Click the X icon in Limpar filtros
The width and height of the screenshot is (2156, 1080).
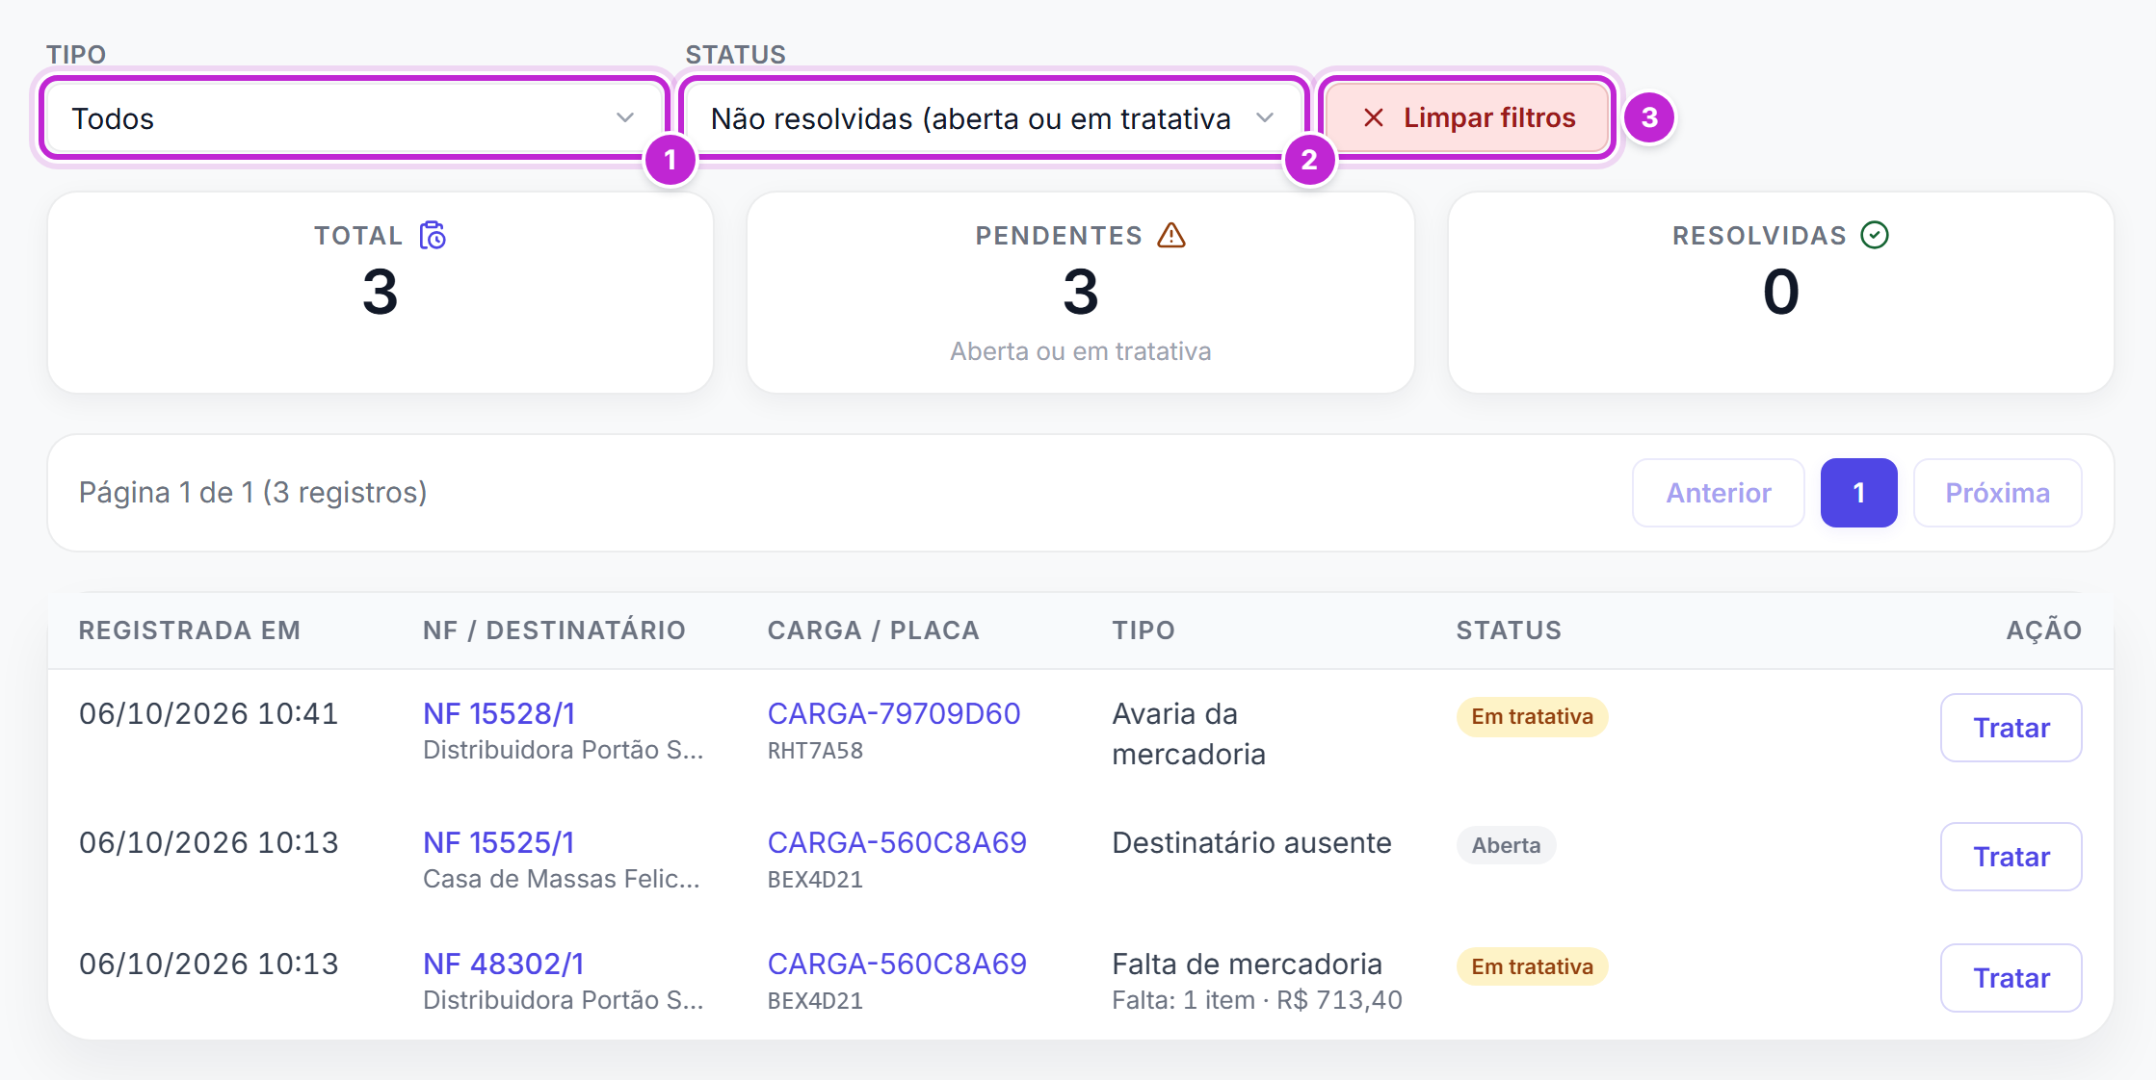1374,117
